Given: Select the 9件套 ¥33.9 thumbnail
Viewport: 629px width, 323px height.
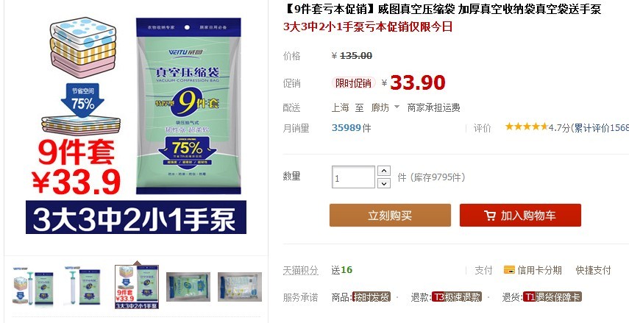Looking at the screenshot, I should tap(137, 287).
